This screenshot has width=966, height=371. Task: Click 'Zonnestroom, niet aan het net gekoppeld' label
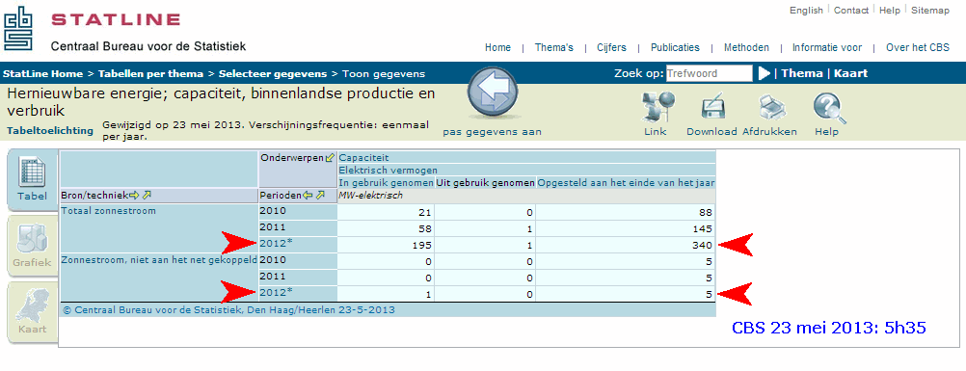click(x=158, y=261)
